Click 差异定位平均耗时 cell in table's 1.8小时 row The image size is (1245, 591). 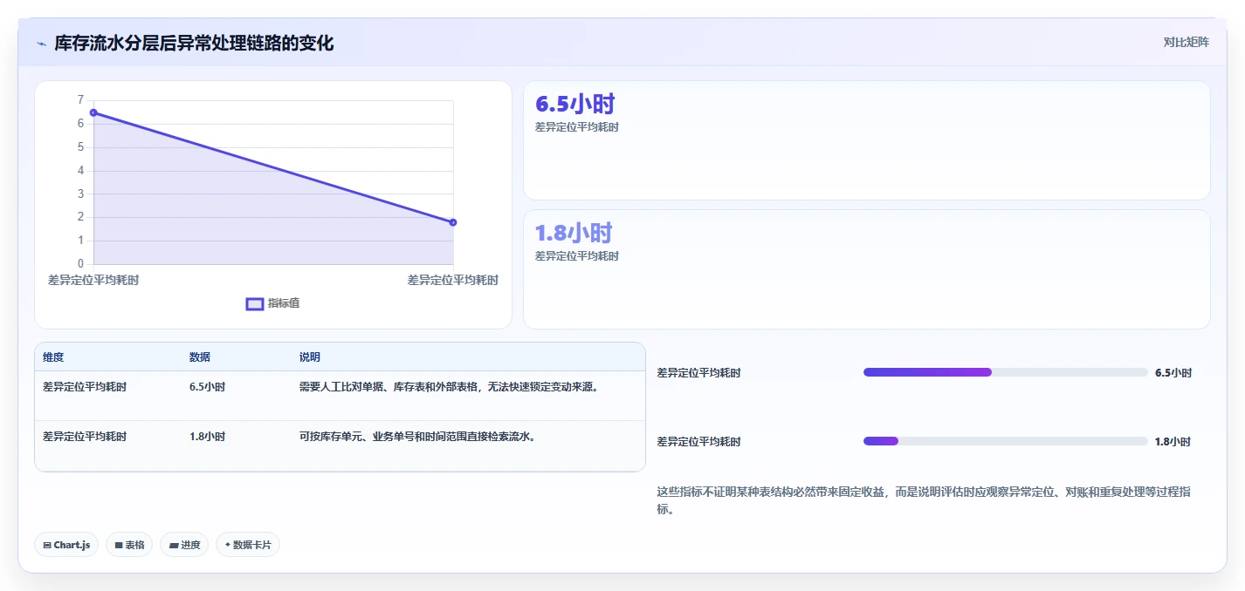click(85, 437)
